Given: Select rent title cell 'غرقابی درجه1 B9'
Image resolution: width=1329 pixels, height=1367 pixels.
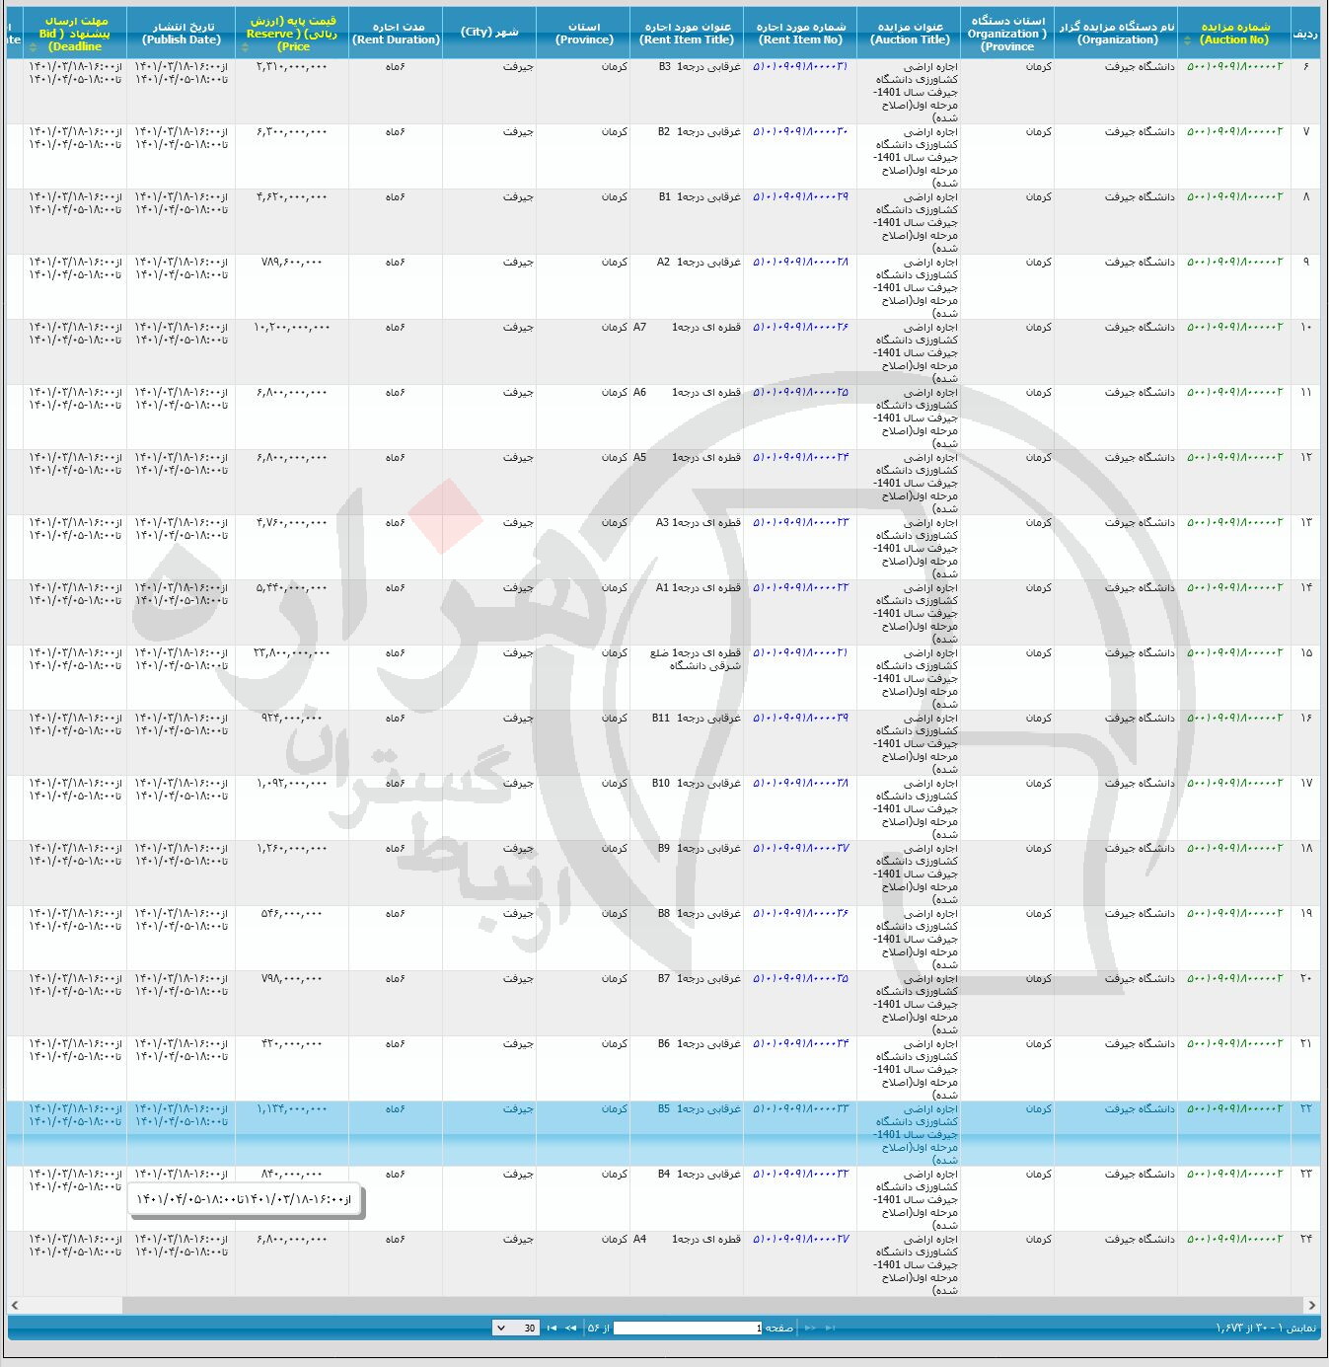Looking at the screenshot, I should [x=687, y=873].
